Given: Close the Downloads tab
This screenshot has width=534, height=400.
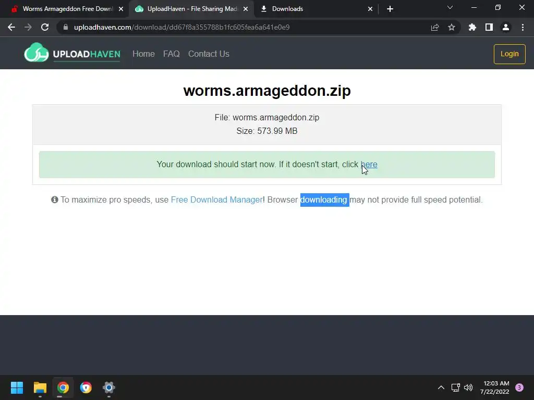Looking at the screenshot, I should pos(370,9).
